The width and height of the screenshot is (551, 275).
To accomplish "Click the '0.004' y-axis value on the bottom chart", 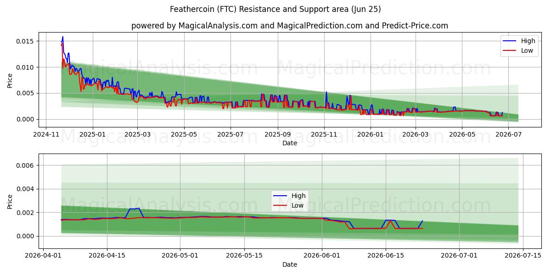I will [25, 189].
